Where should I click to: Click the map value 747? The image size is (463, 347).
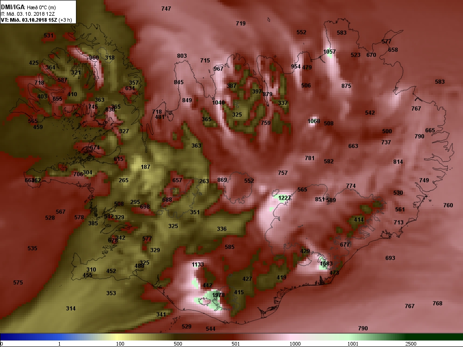pos(166,8)
